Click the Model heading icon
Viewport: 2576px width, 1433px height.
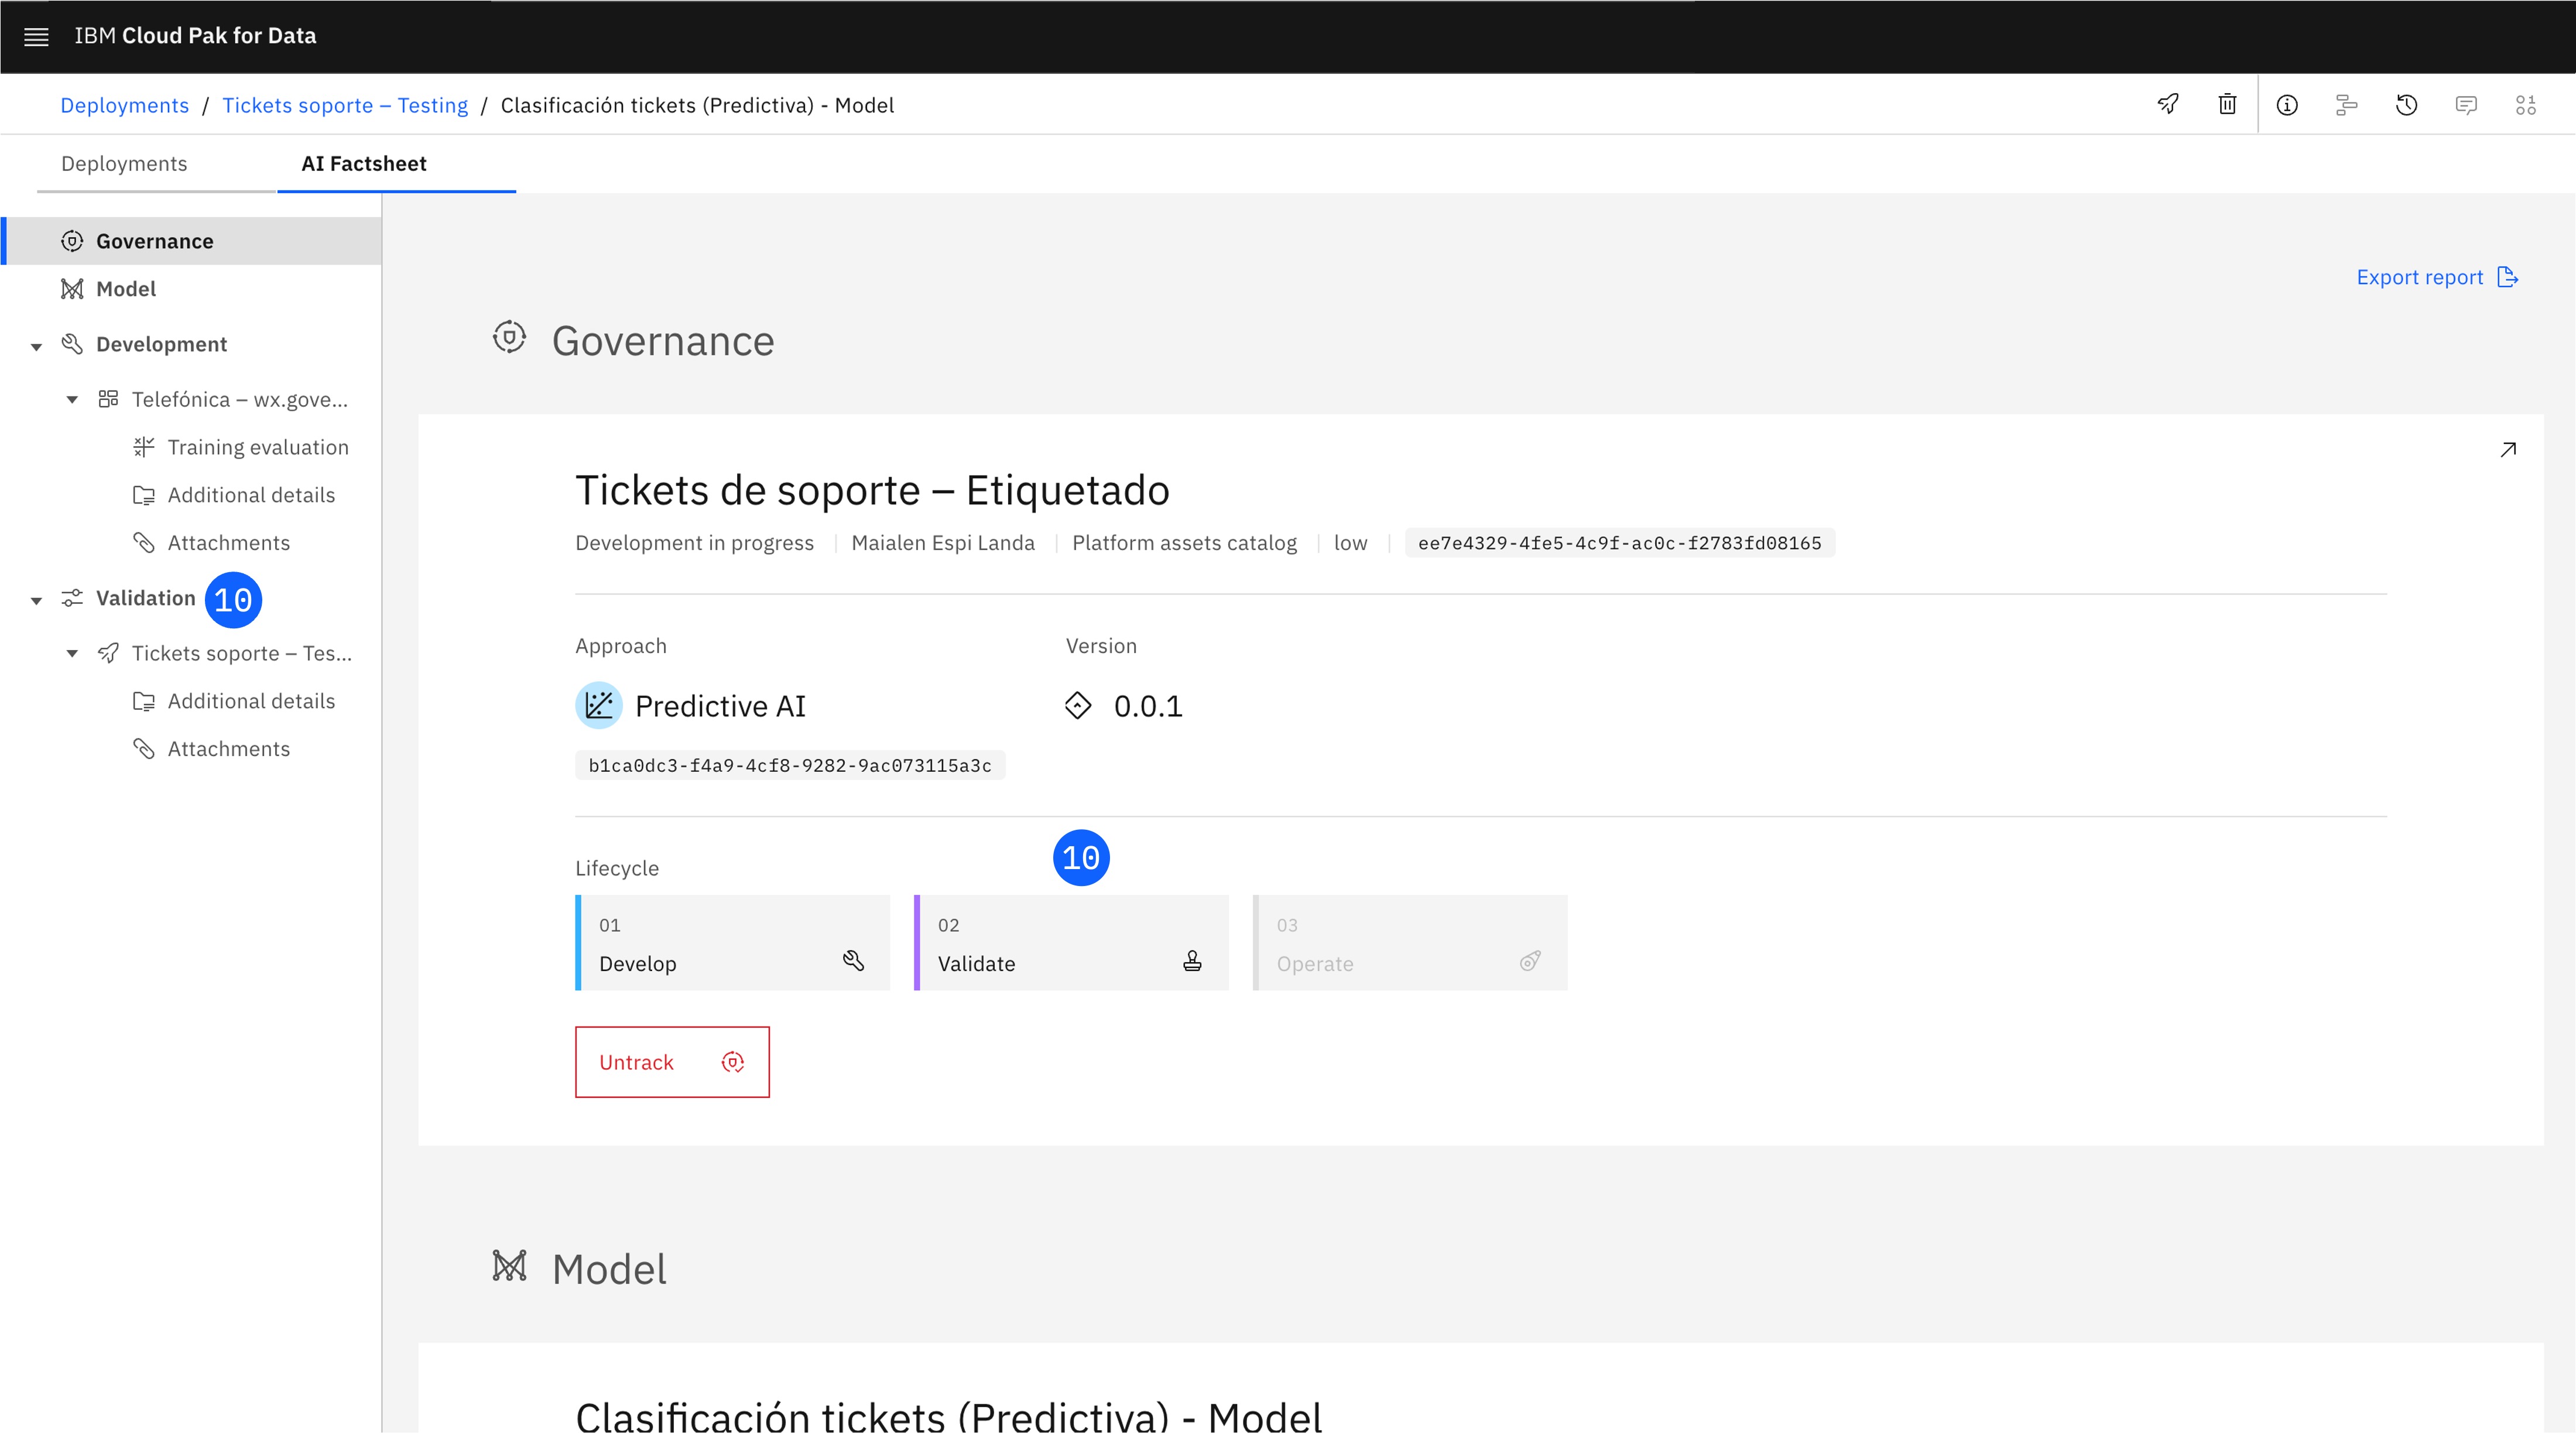click(509, 1266)
